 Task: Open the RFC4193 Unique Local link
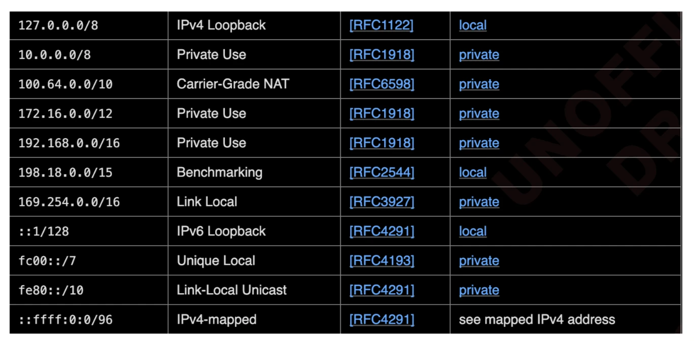tap(381, 261)
